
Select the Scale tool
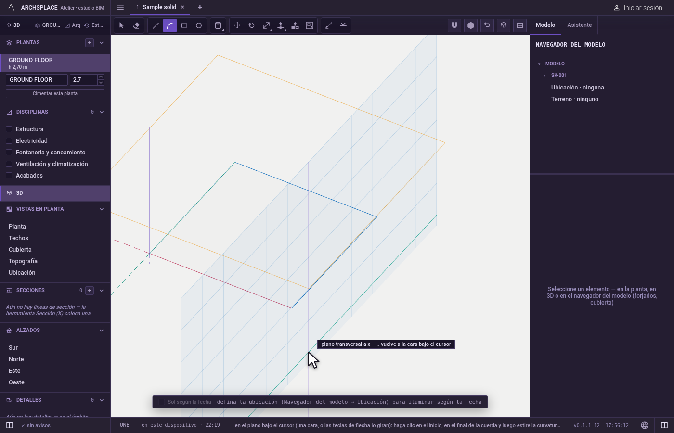(x=266, y=25)
